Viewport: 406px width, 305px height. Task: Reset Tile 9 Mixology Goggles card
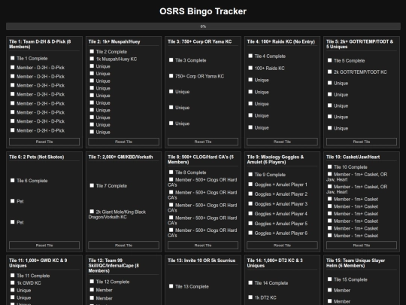pyautogui.click(x=282, y=245)
